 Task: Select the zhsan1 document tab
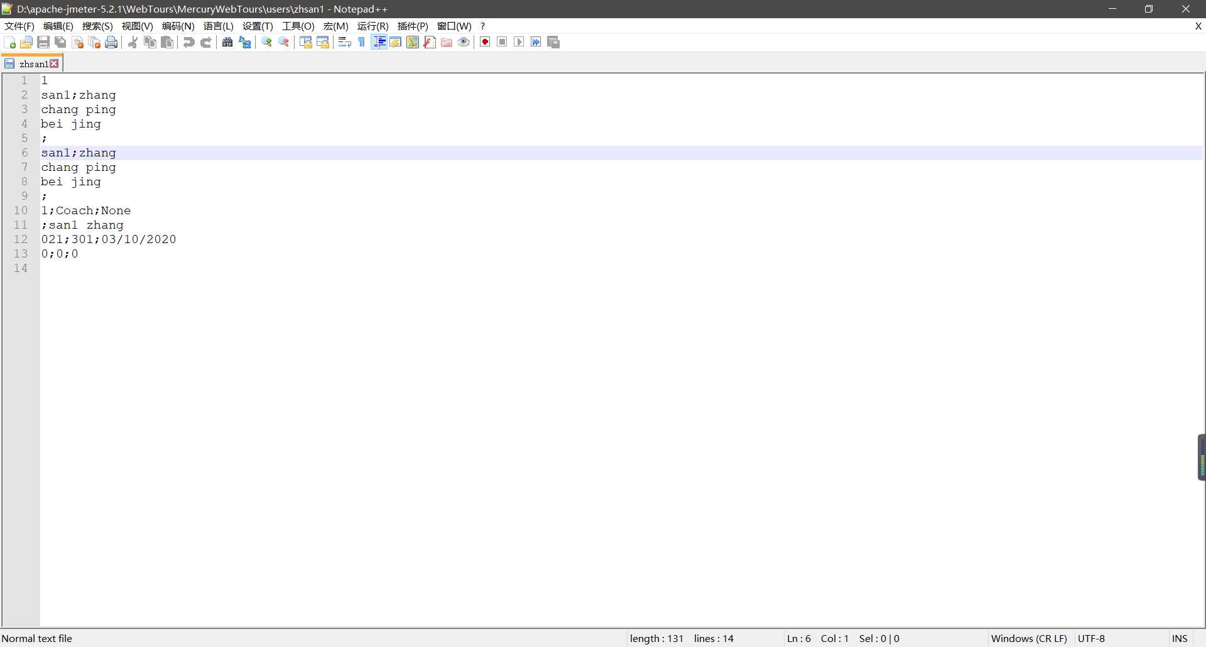[33, 63]
